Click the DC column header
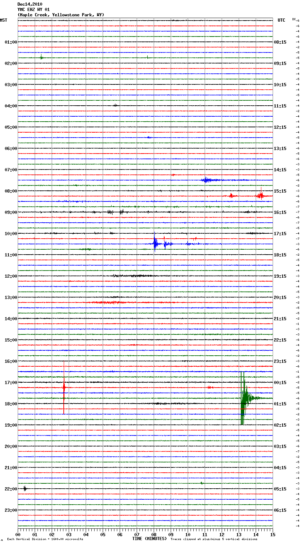Image resolution: width=301 pixels, height=544 pixels. 294,19
